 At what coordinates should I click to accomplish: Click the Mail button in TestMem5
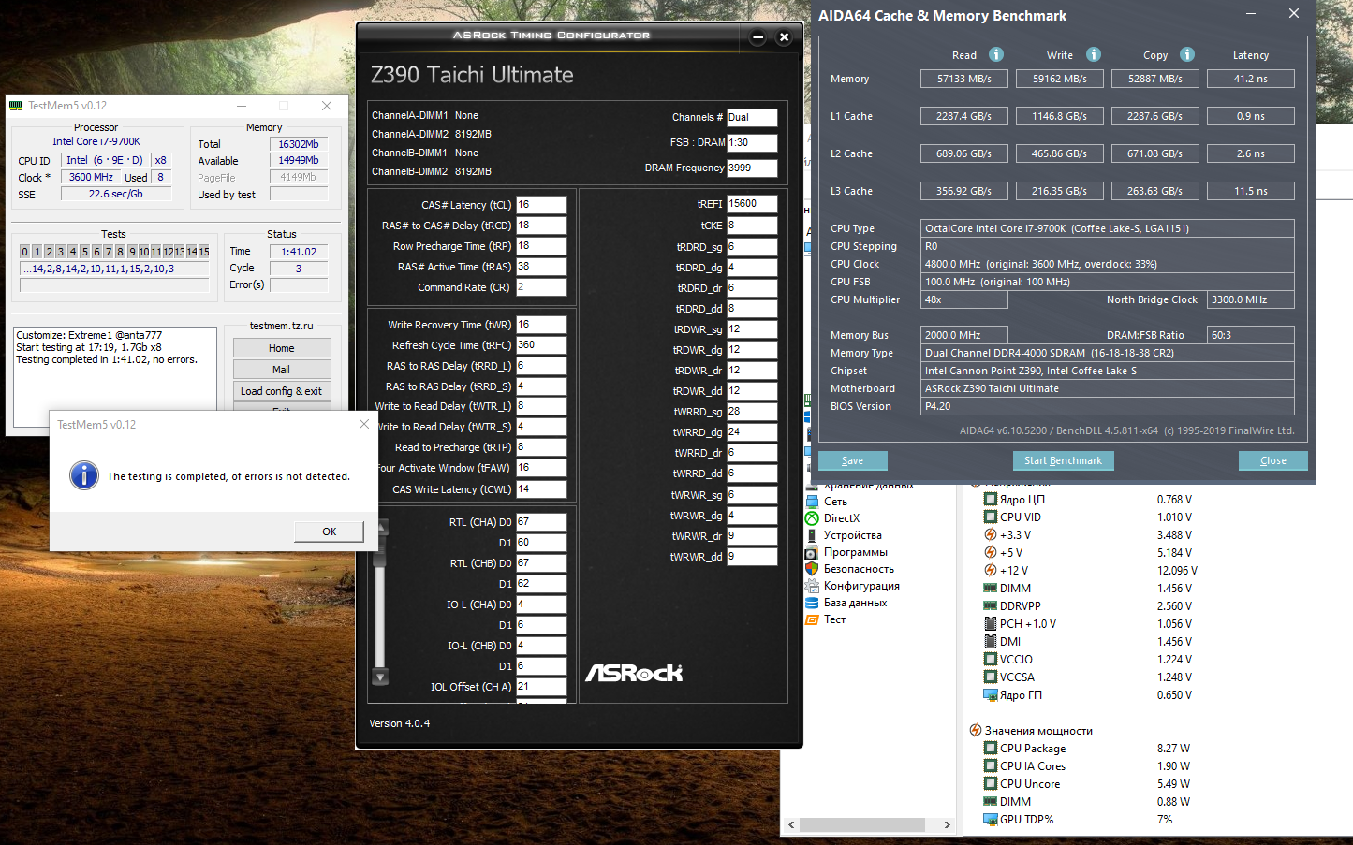282,370
